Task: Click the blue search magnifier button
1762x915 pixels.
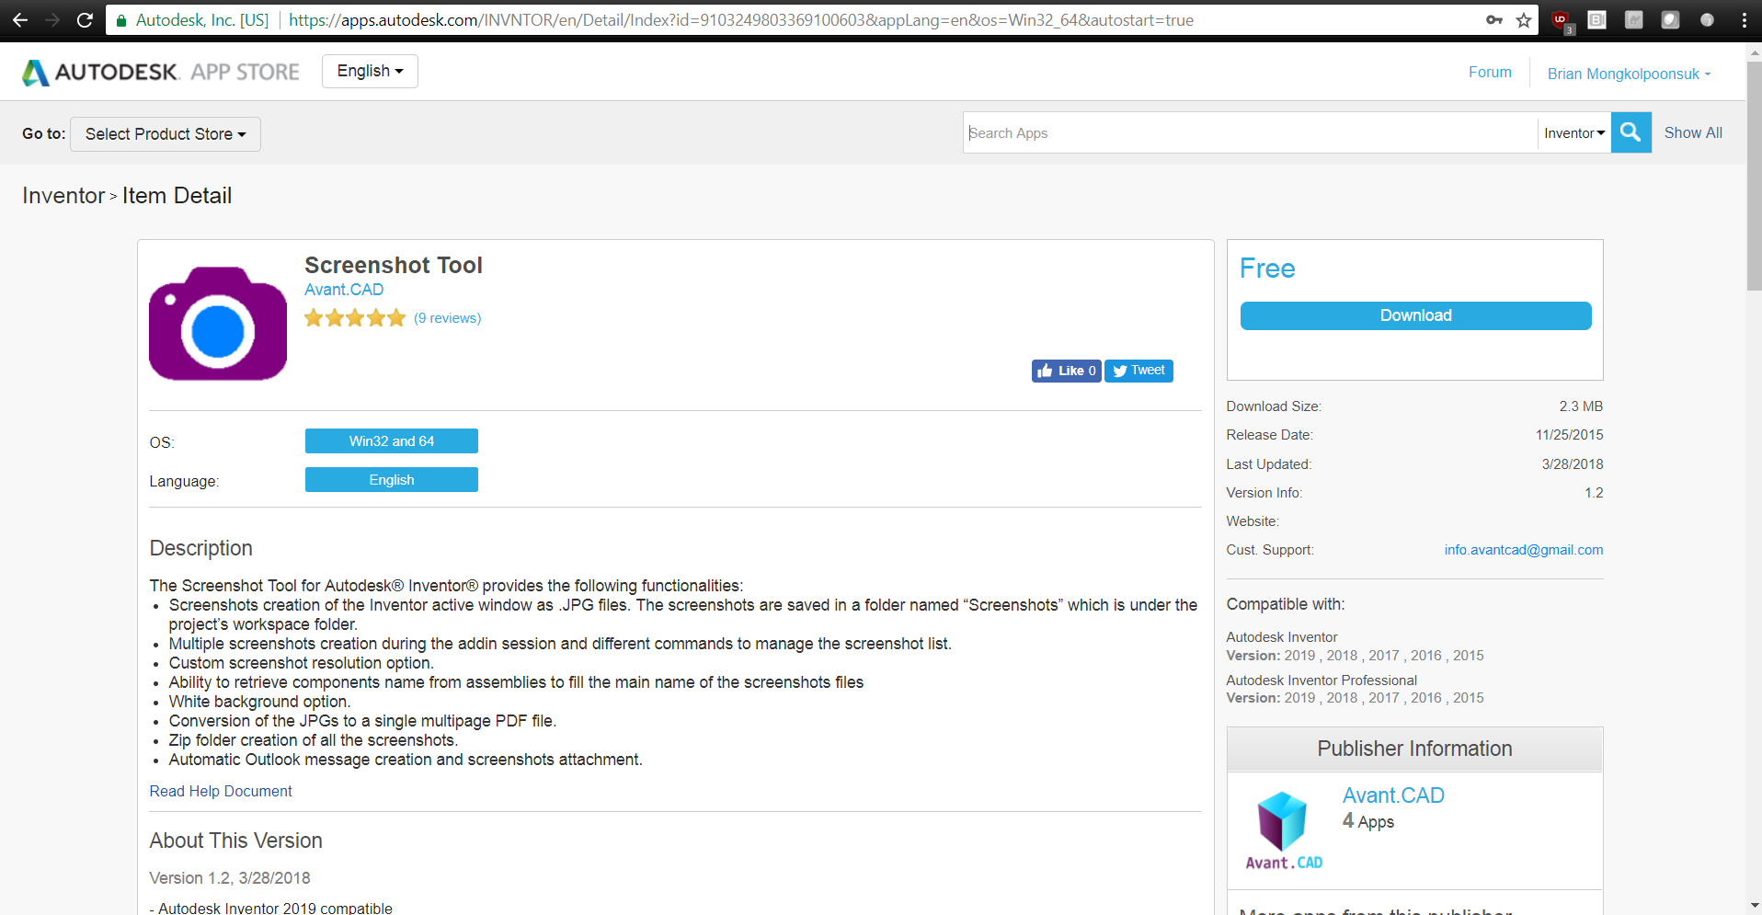Action: click(1630, 132)
